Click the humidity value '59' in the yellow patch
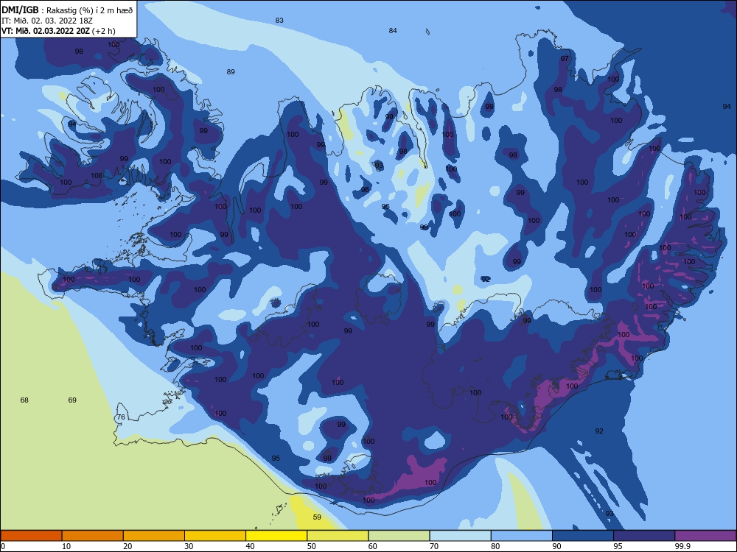 pos(317,517)
